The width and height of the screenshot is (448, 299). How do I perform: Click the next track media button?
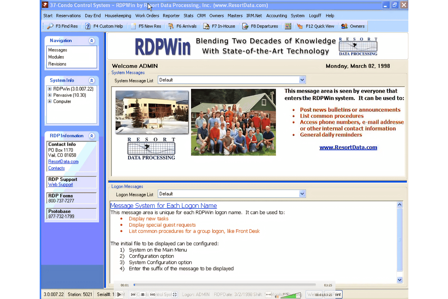[153, 294]
